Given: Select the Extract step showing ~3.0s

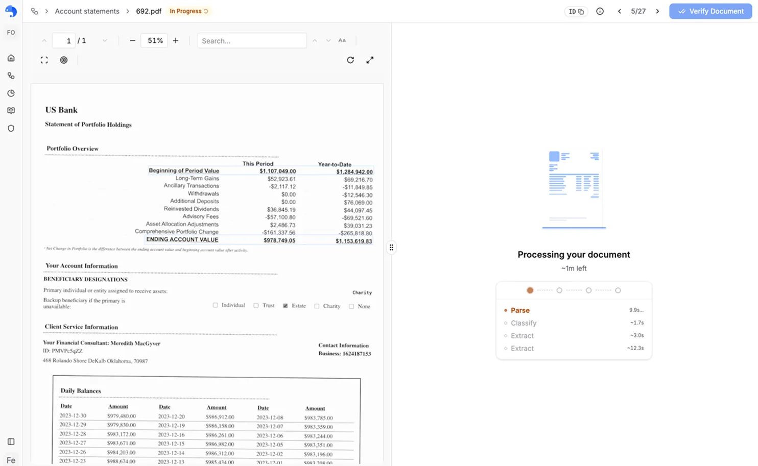Looking at the screenshot, I should pos(574,336).
